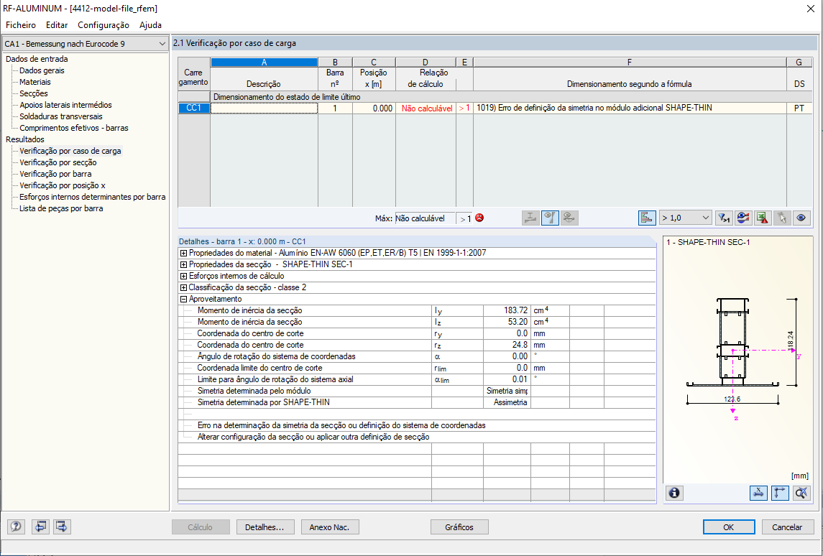Click the error 1019 formula cell
Viewport: 823px width, 556px height.
tap(630, 108)
